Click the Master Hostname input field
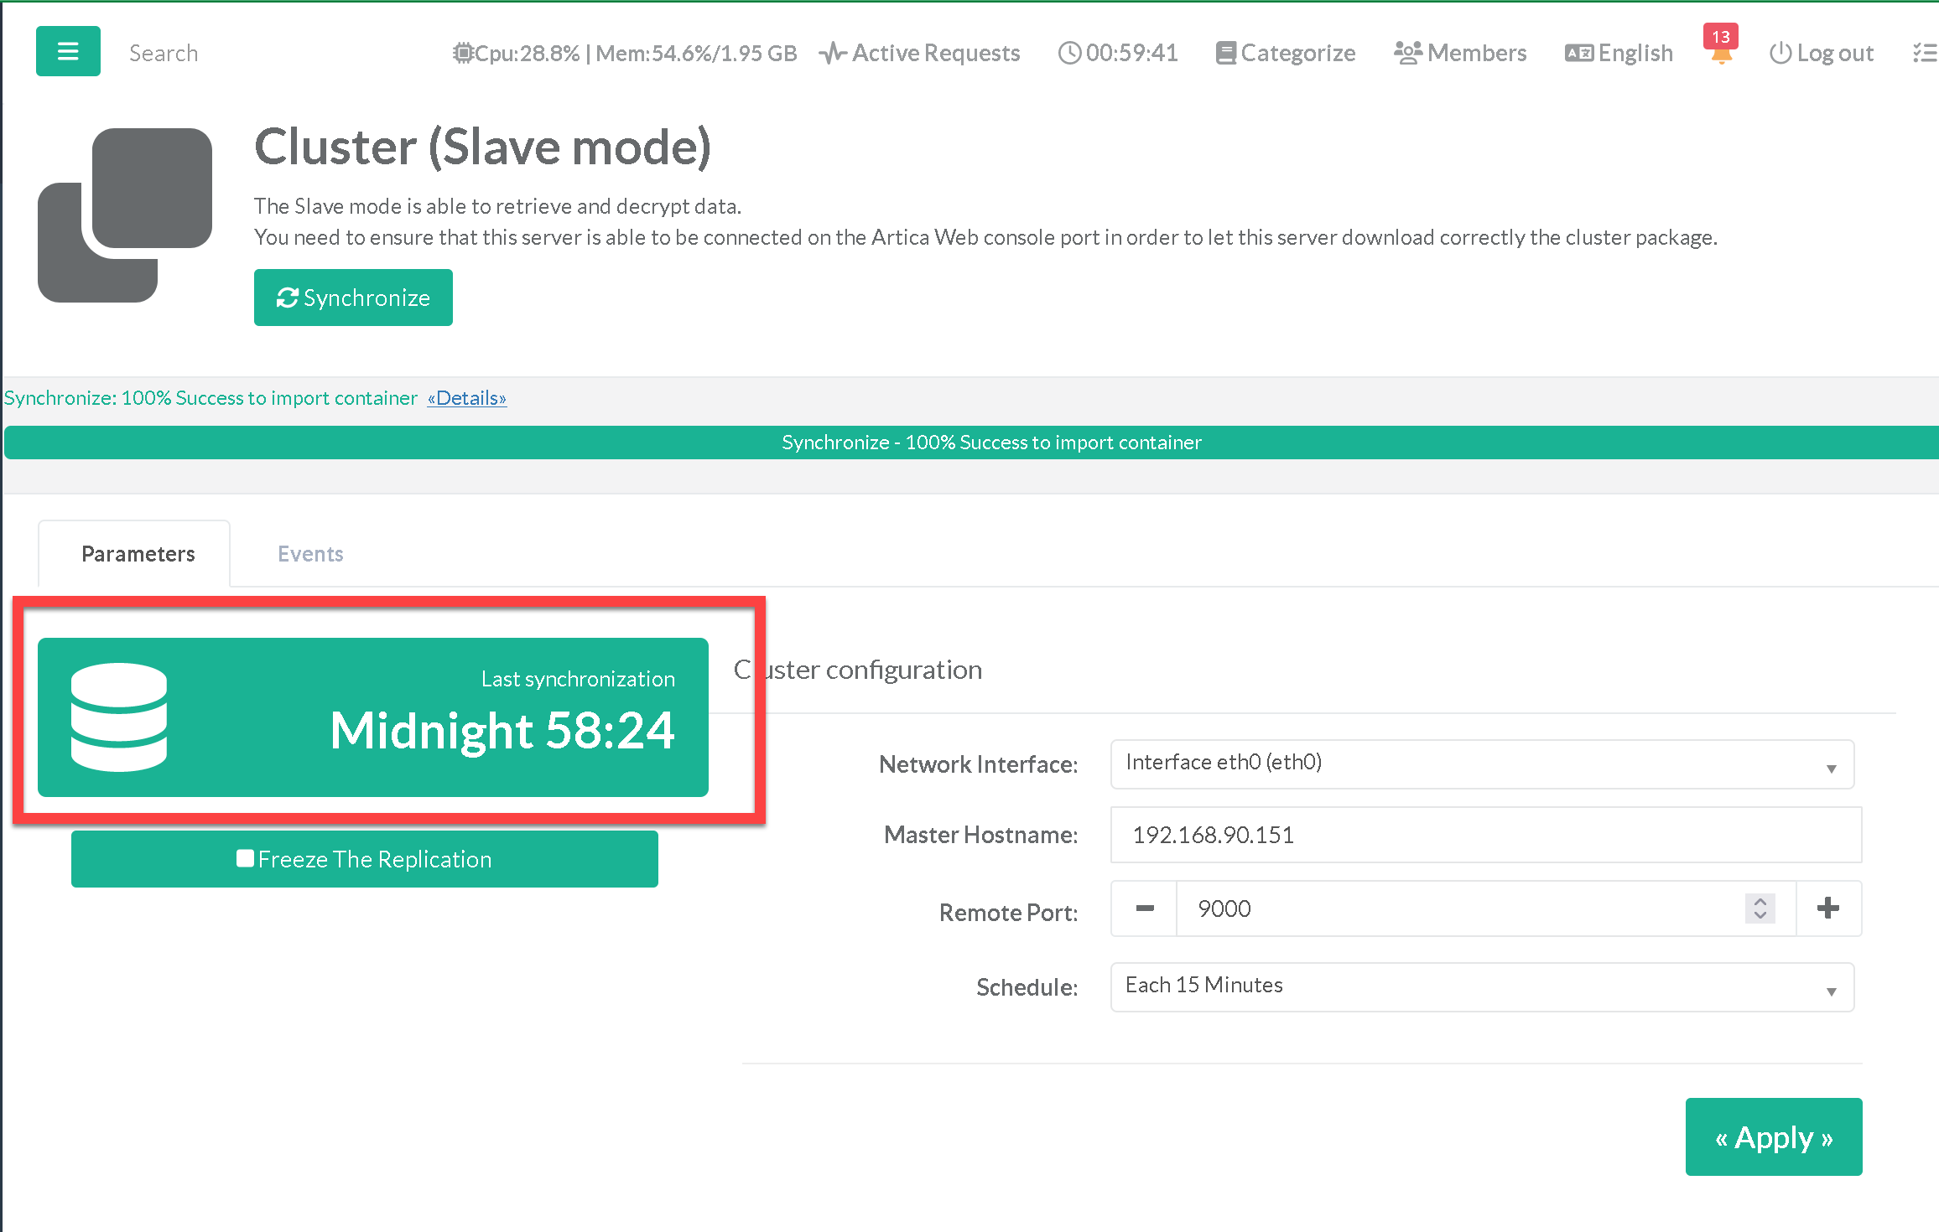1939x1232 pixels. (1485, 835)
